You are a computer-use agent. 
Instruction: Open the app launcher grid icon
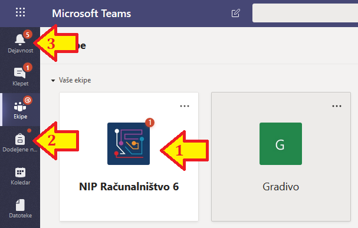click(20, 12)
